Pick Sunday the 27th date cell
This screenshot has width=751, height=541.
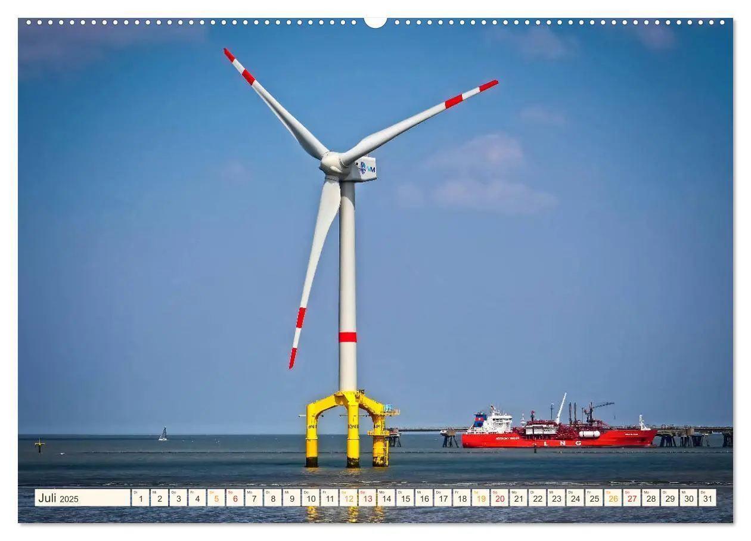(x=632, y=498)
